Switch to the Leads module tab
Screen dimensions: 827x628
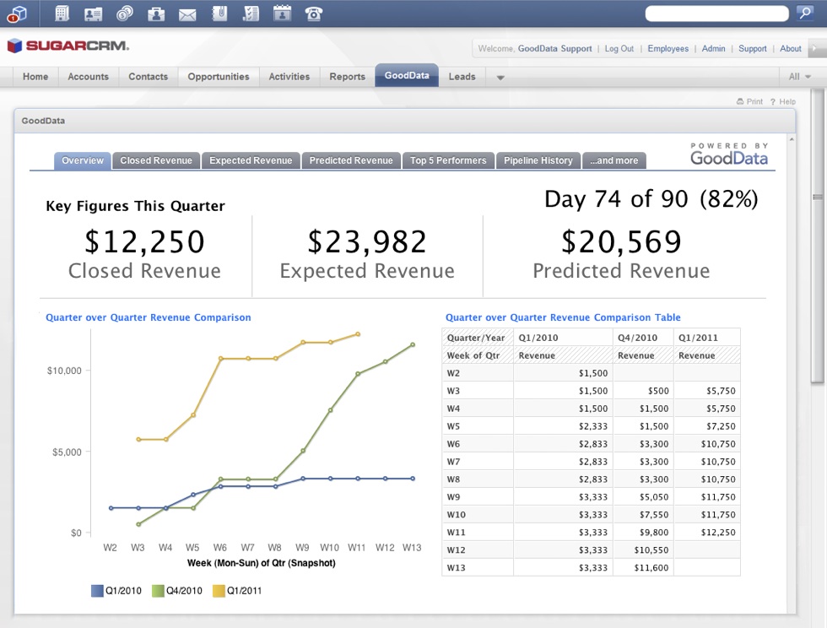coord(462,77)
